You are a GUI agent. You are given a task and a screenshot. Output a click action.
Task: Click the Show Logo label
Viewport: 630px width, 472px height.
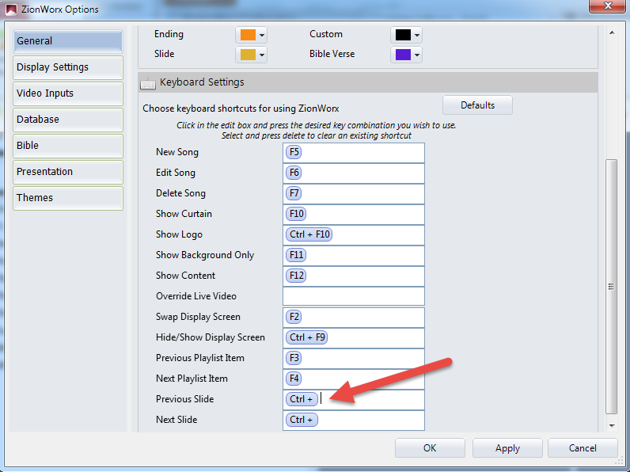tap(179, 234)
